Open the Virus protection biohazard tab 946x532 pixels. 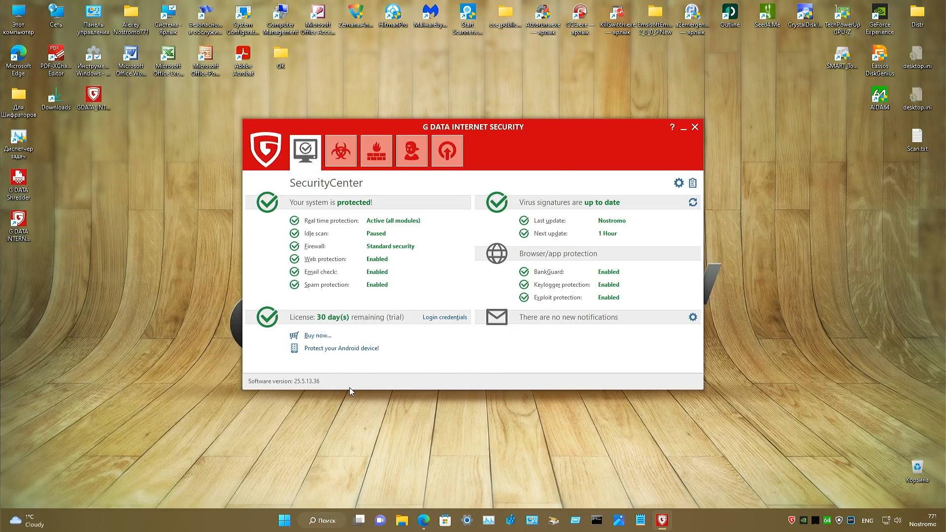pyautogui.click(x=340, y=151)
